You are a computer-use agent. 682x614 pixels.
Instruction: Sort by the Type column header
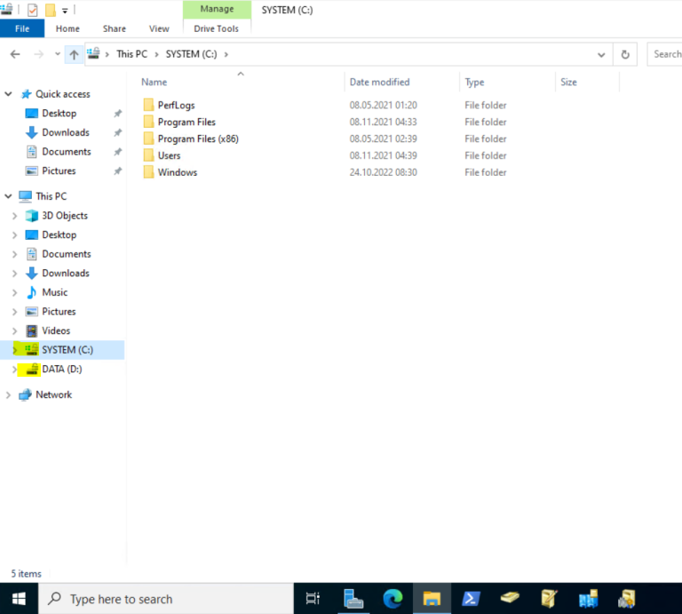[474, 82]
